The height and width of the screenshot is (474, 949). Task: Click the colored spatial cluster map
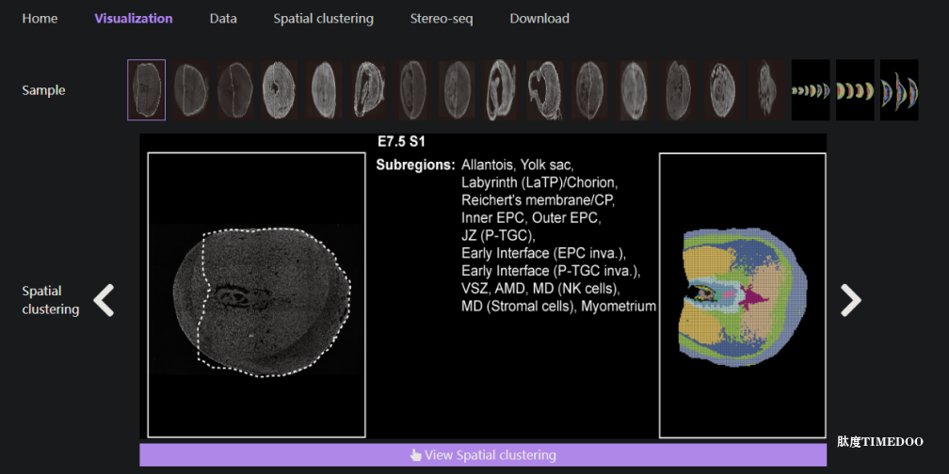pyautogui.click(x=743, y=295)
